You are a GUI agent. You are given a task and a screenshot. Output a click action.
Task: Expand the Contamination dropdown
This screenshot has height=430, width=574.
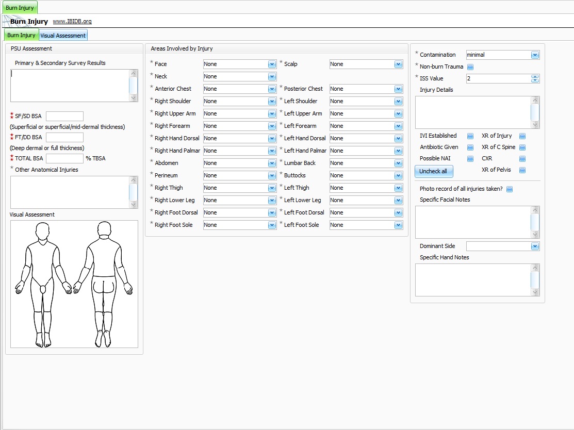click(534, 55)
